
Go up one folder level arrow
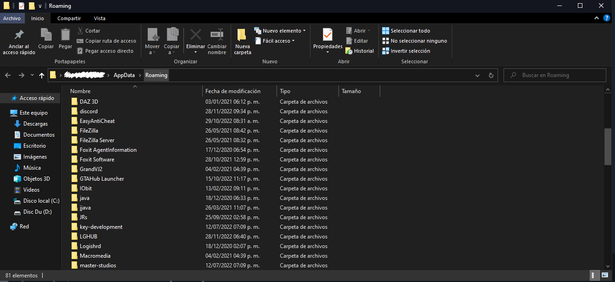42,75
